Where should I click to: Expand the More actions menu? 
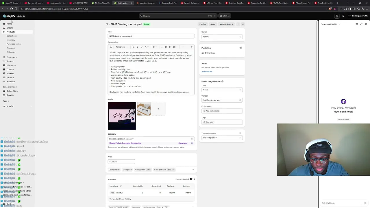(x=226, y=24)
